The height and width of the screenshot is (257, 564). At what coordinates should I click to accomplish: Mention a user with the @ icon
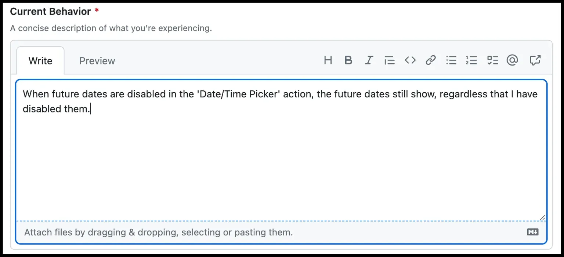tap(512, 60)
